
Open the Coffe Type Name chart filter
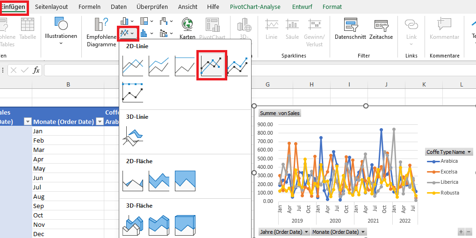(x=449, y=152)
